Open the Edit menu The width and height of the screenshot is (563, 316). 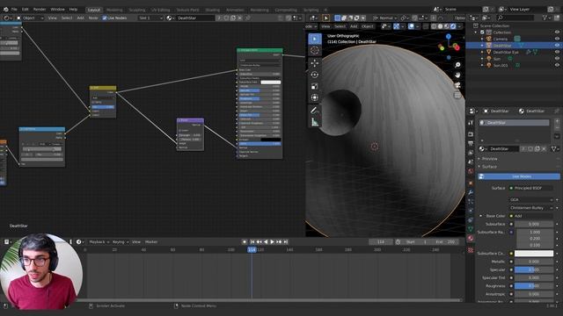[x=26, y=10]
